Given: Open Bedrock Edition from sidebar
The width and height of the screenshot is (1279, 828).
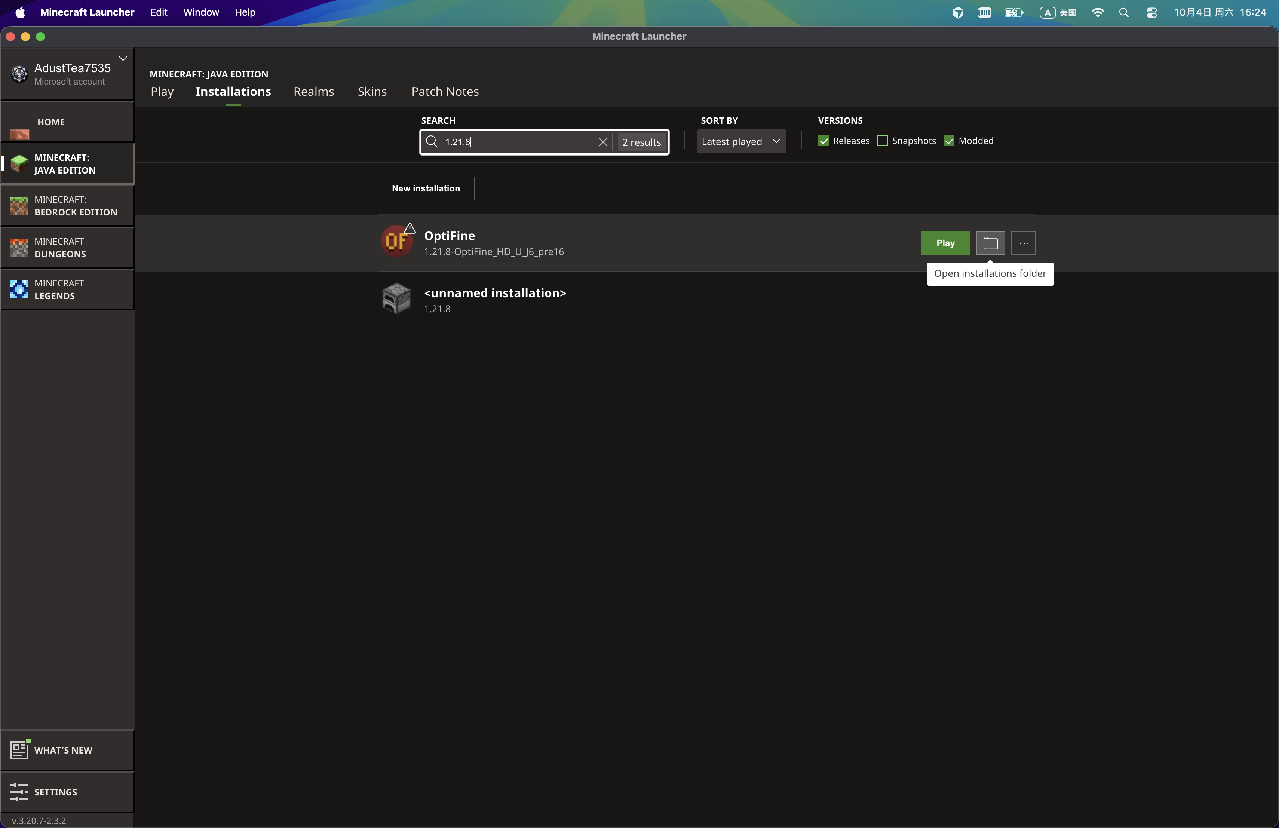Looking at the screenshot, I should tap(67, 205).
